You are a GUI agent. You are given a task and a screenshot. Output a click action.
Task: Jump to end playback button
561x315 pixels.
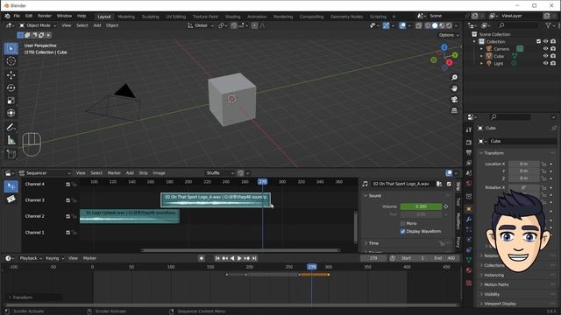tap(254, 258)
